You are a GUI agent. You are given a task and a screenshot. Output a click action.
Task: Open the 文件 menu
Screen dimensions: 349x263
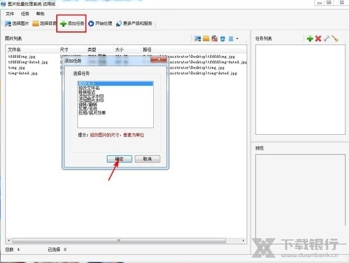(9, 14)
